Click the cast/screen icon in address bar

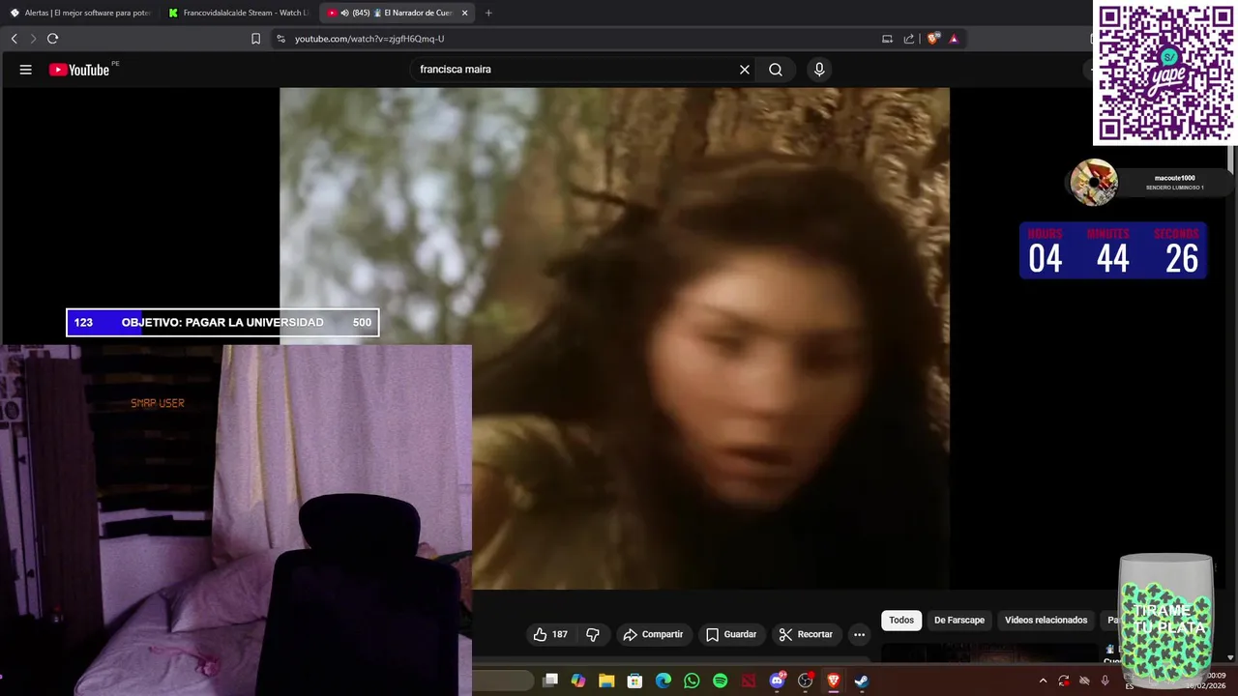point(887,39)
